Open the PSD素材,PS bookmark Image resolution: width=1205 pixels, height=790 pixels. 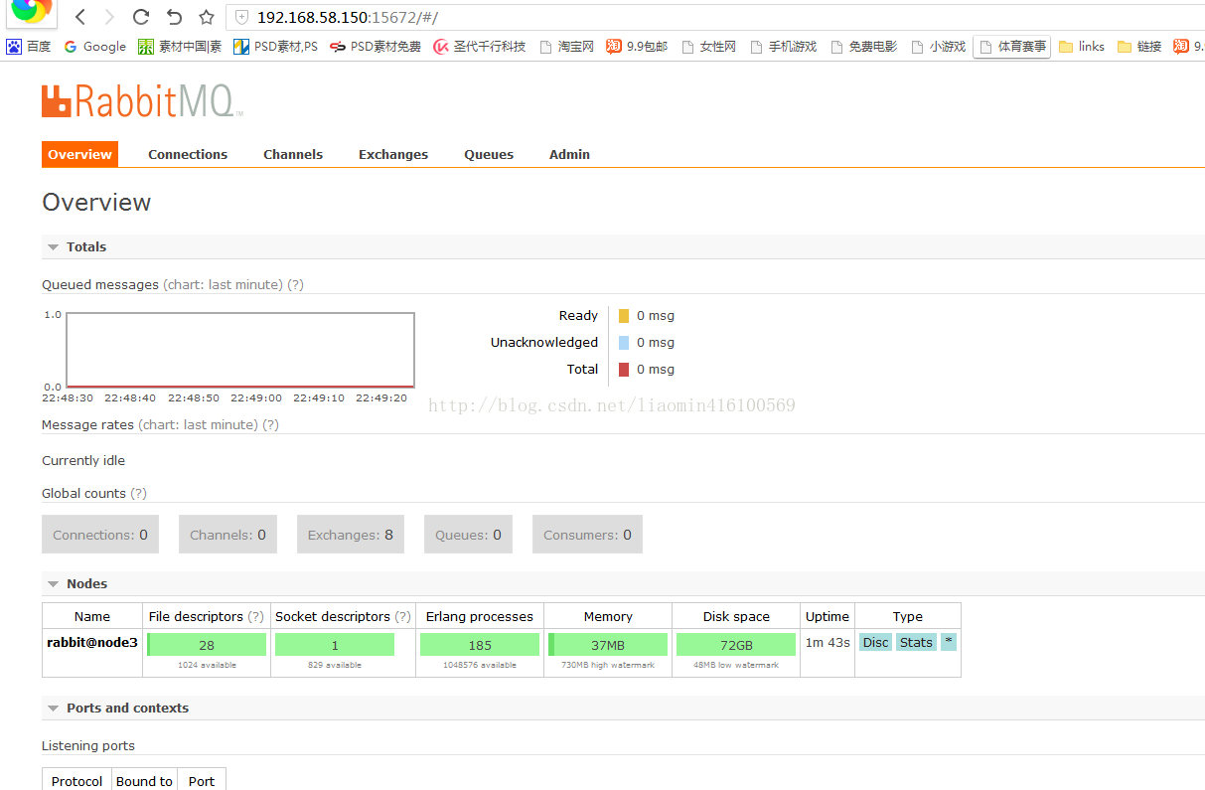pos(275,47)
